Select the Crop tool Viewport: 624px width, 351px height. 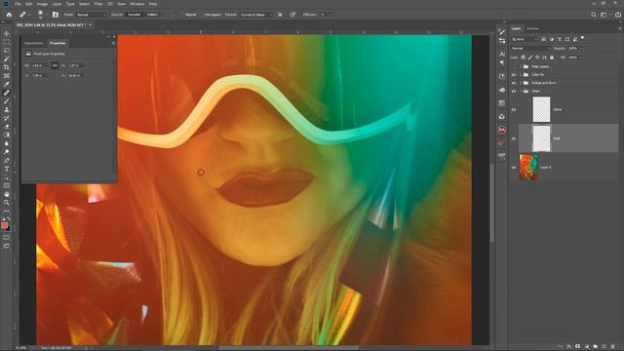7,67
